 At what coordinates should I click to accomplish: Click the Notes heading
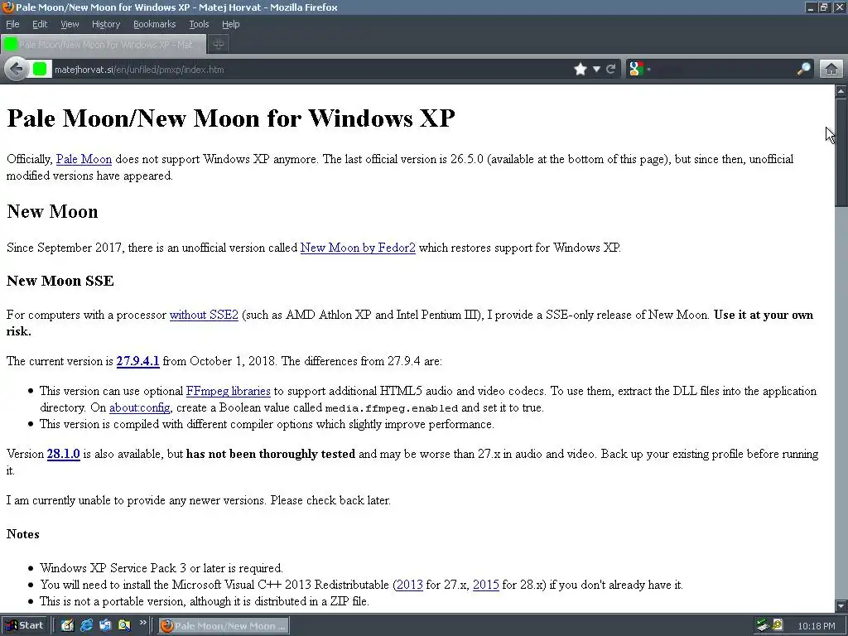click(x=22, y=534)
